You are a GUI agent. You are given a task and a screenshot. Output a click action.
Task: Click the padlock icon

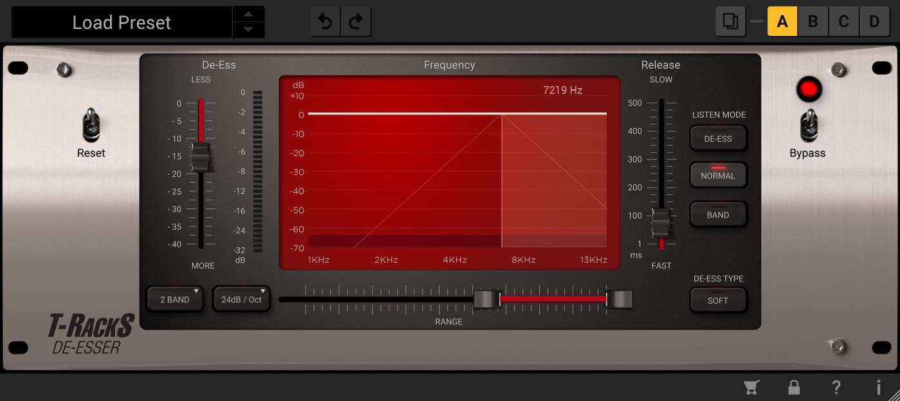794,387
